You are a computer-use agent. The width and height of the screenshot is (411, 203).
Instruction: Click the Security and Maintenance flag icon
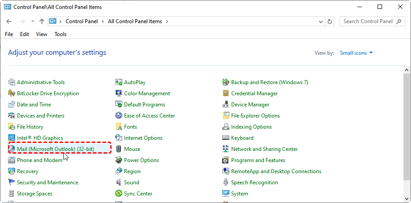pos(12,183)
